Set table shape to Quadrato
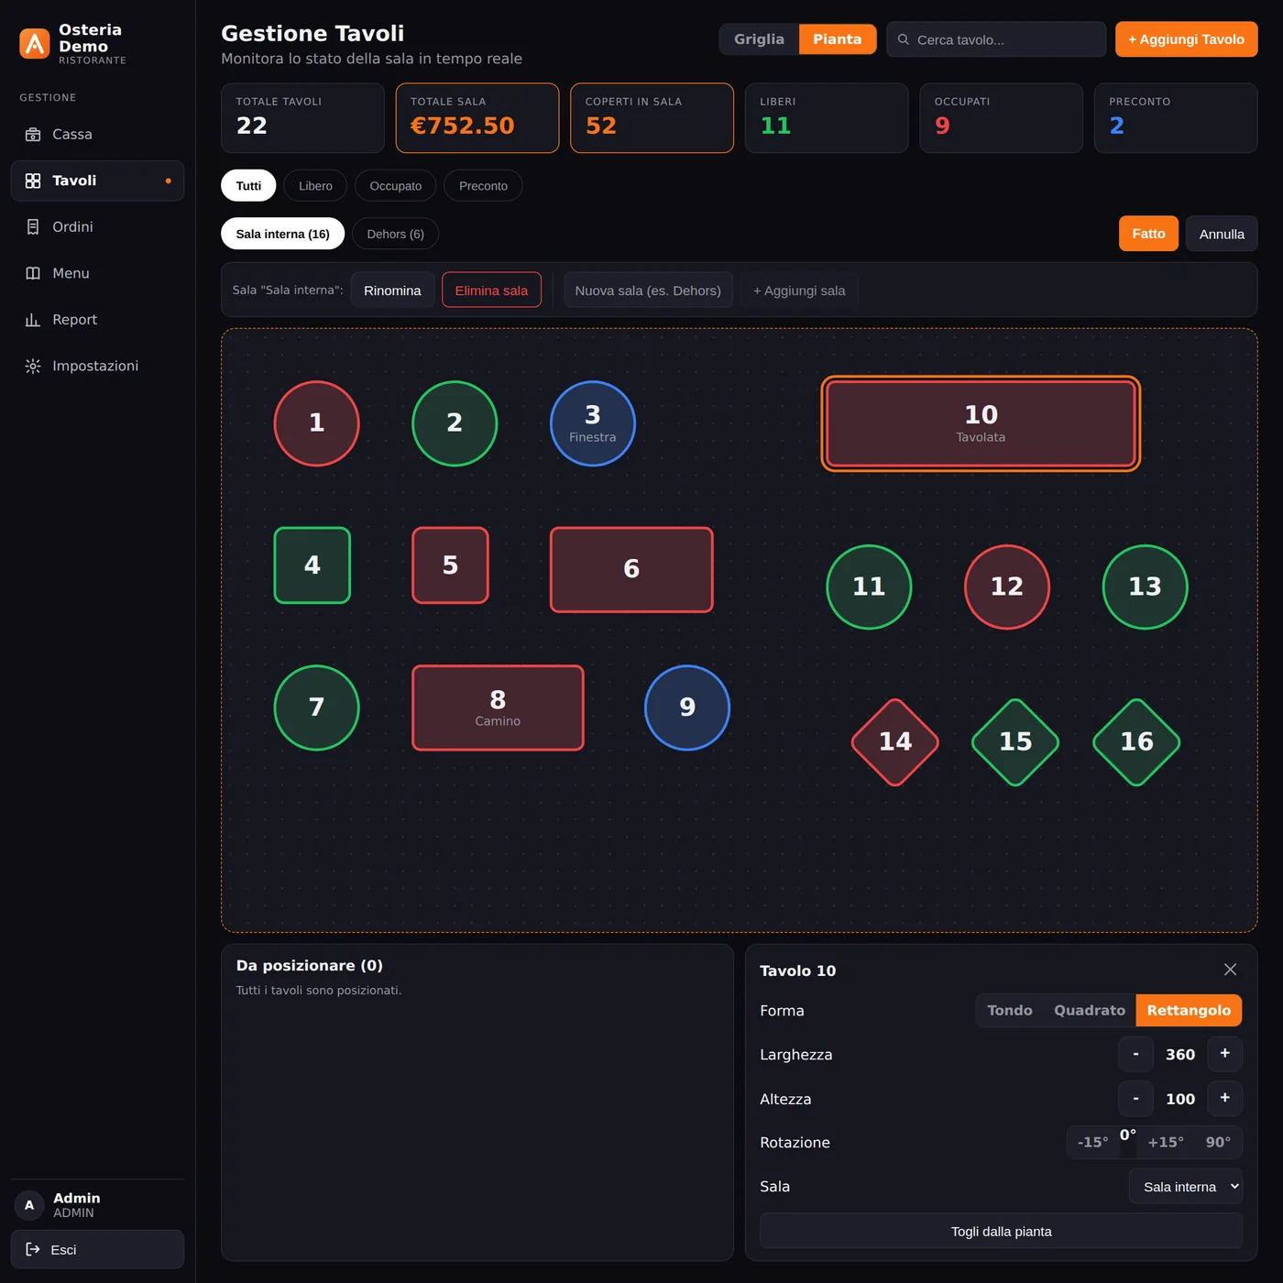The width and height of the screenshot is (1283, 1283). click(x=1090, y=1010)
